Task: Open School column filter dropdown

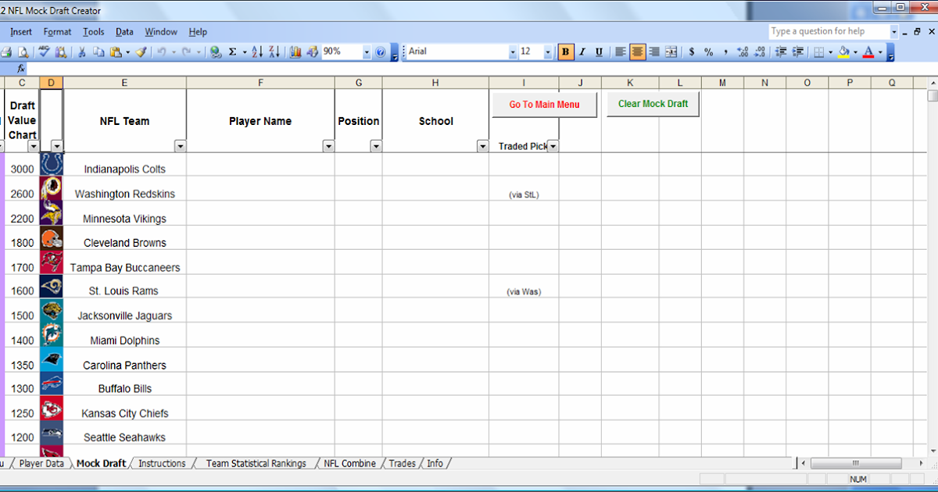Action: coord(483,146)
